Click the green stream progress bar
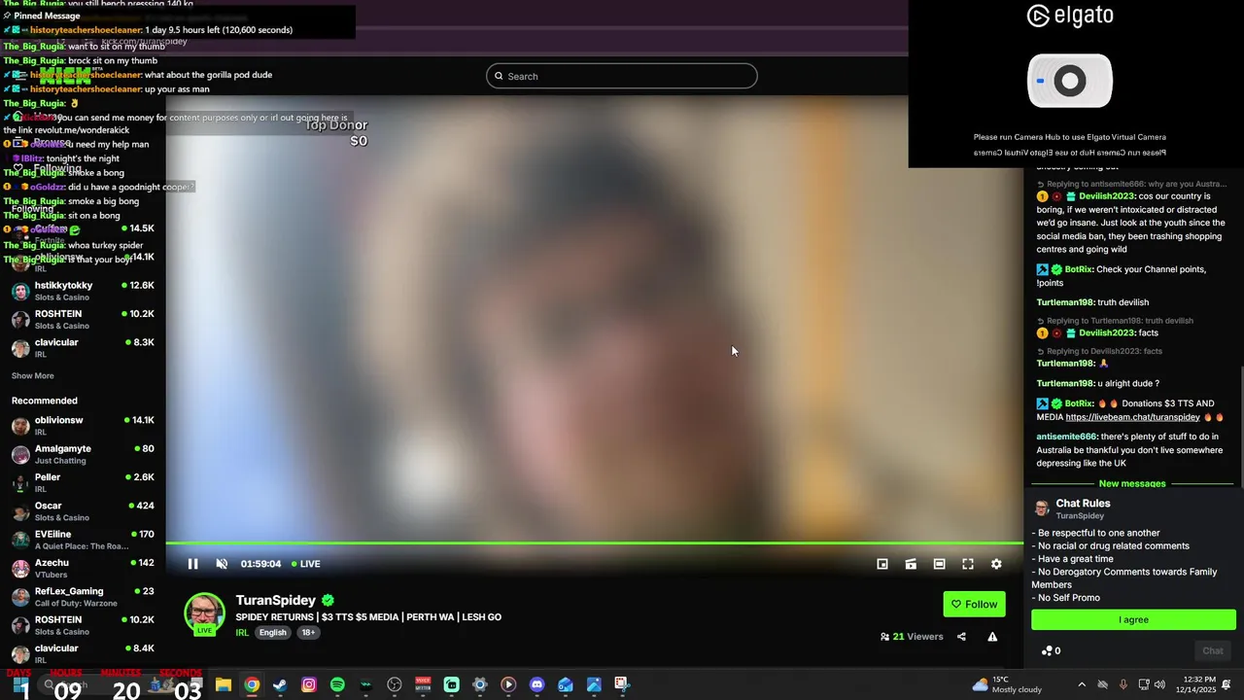Screen dimensions: 1244x700 click(594, 542)
